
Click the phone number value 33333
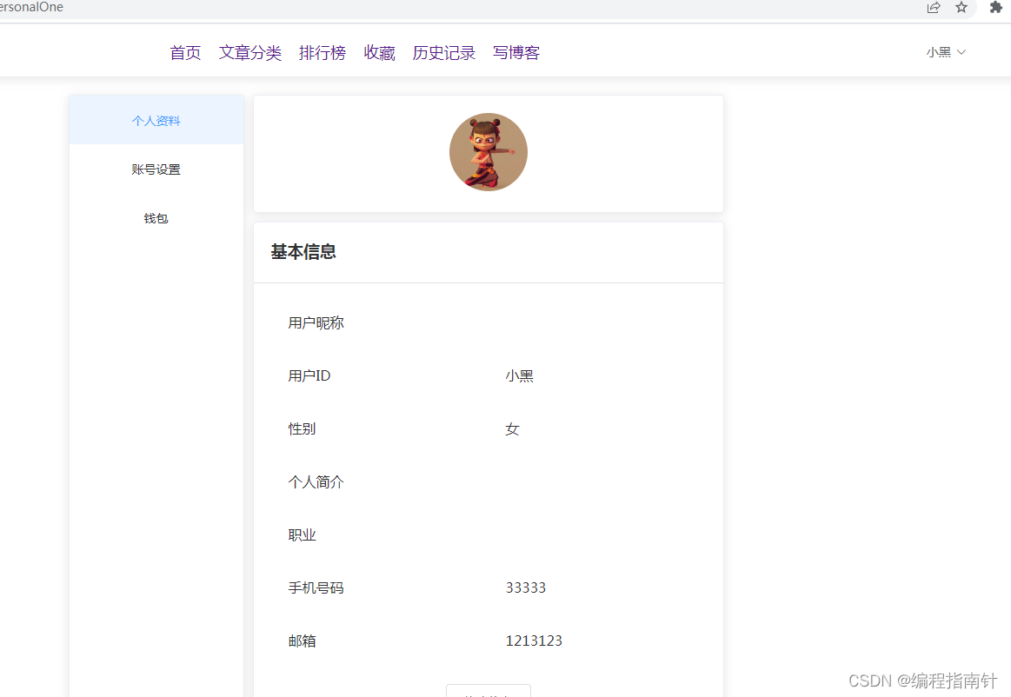(525, 587)
